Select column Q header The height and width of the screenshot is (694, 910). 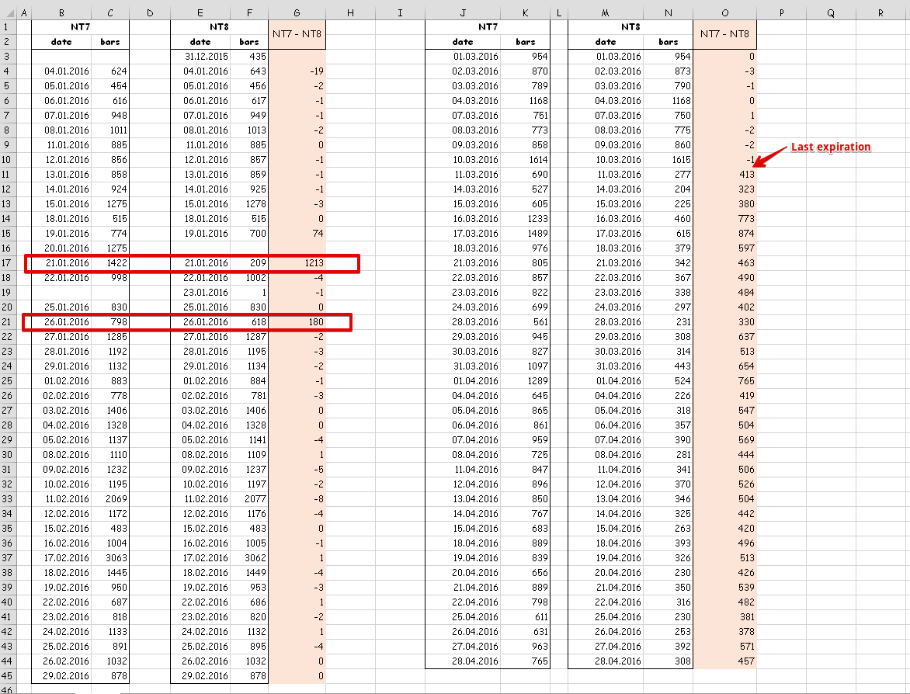coord(831,12)
